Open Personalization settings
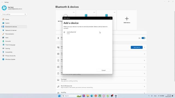Image resolution: width=175 pixels, height=98 pixels. (x=14, y=34)
